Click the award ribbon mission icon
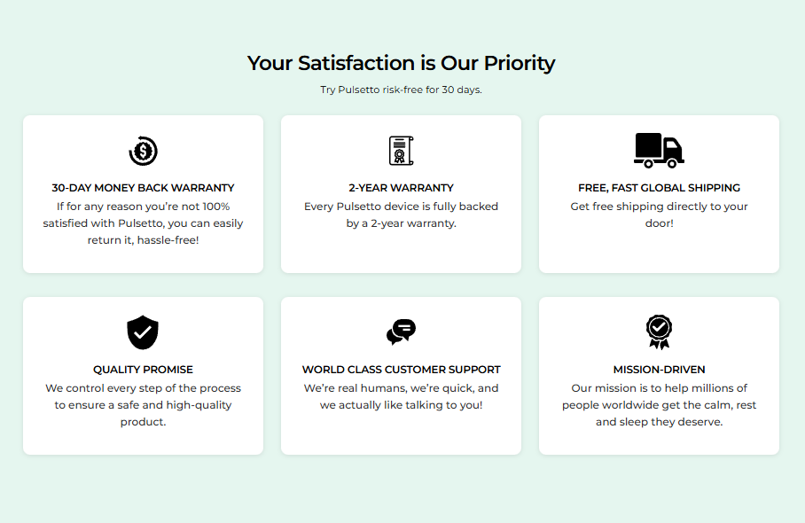Screen dimensions: 805x523 pos(659,332)
